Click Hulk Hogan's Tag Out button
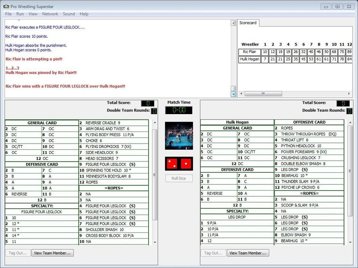 (213, 253)
